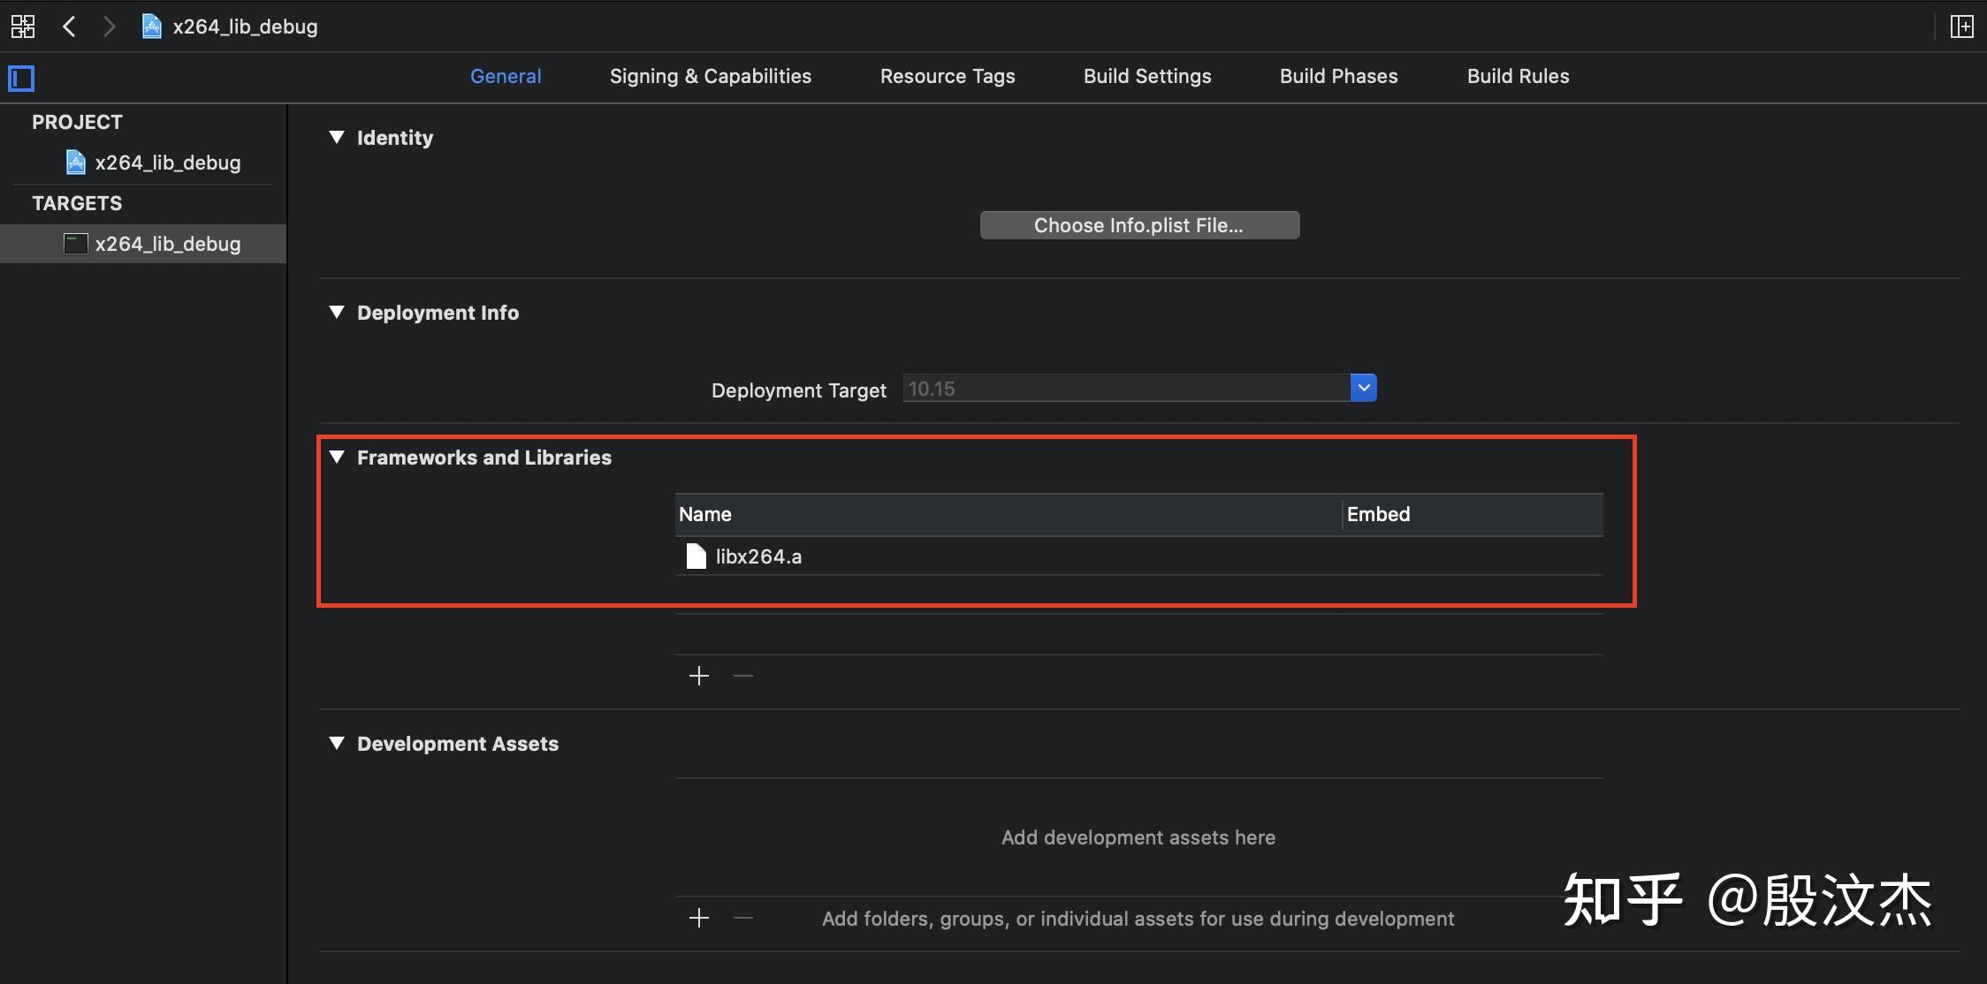Image resolution: width=1987 pixels, height=984 pixels.
Task: Click the add editor split icon
Action: 1961,26
